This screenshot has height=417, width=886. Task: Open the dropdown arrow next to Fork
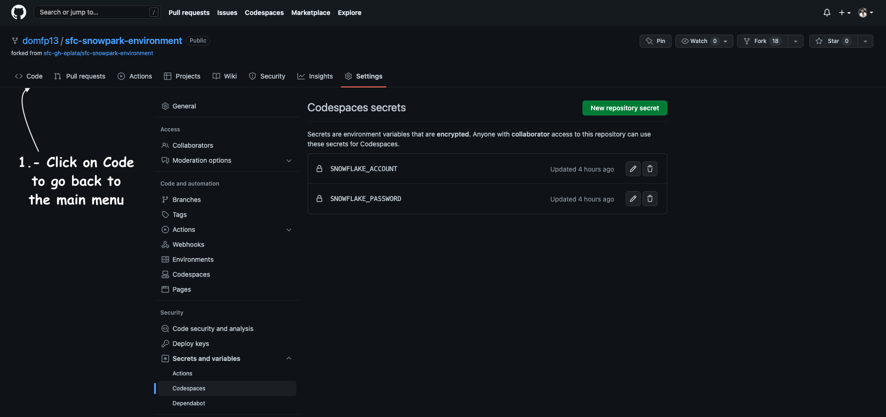click(796, 41)
